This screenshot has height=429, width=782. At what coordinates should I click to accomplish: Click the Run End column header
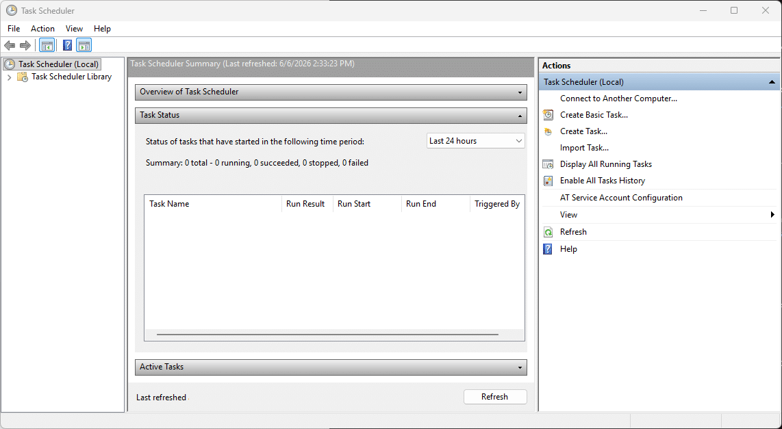point(436,204)
